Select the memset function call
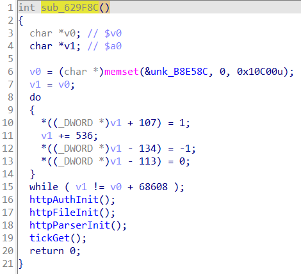This screenshot has height=274, width=301. click(x=122, y=72)
